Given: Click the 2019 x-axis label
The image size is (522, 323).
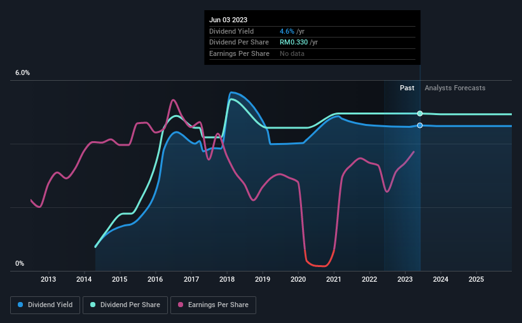Looking at the screenshot, I should (263, 279).
